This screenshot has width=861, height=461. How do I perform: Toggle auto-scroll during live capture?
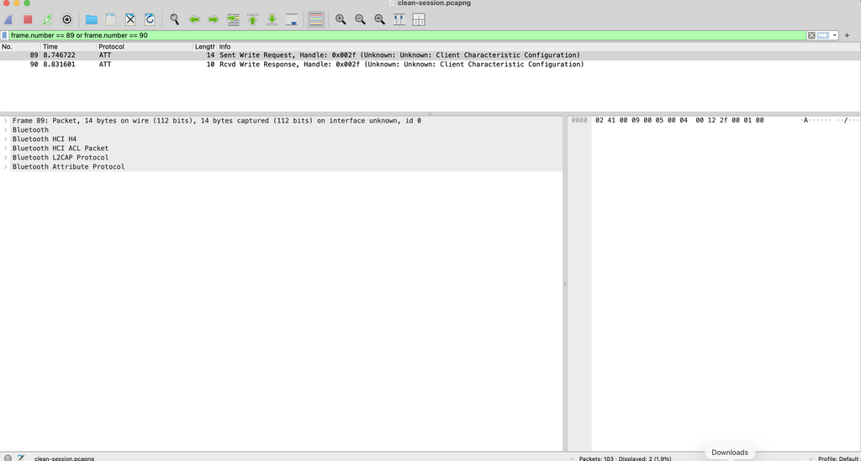pos(292,20)
